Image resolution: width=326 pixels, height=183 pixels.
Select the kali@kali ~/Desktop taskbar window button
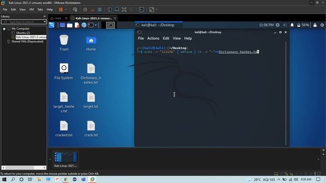(158, 25)
